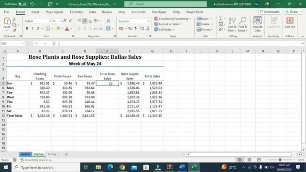Open the Font name combo box

pyautogui.click(x=37, y=21)
